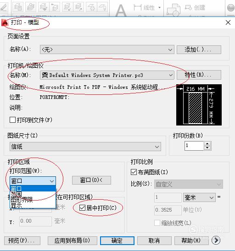
Task: Toggle the 缩放线宽(L) checkbox
Action: click(x=157, y=223)
